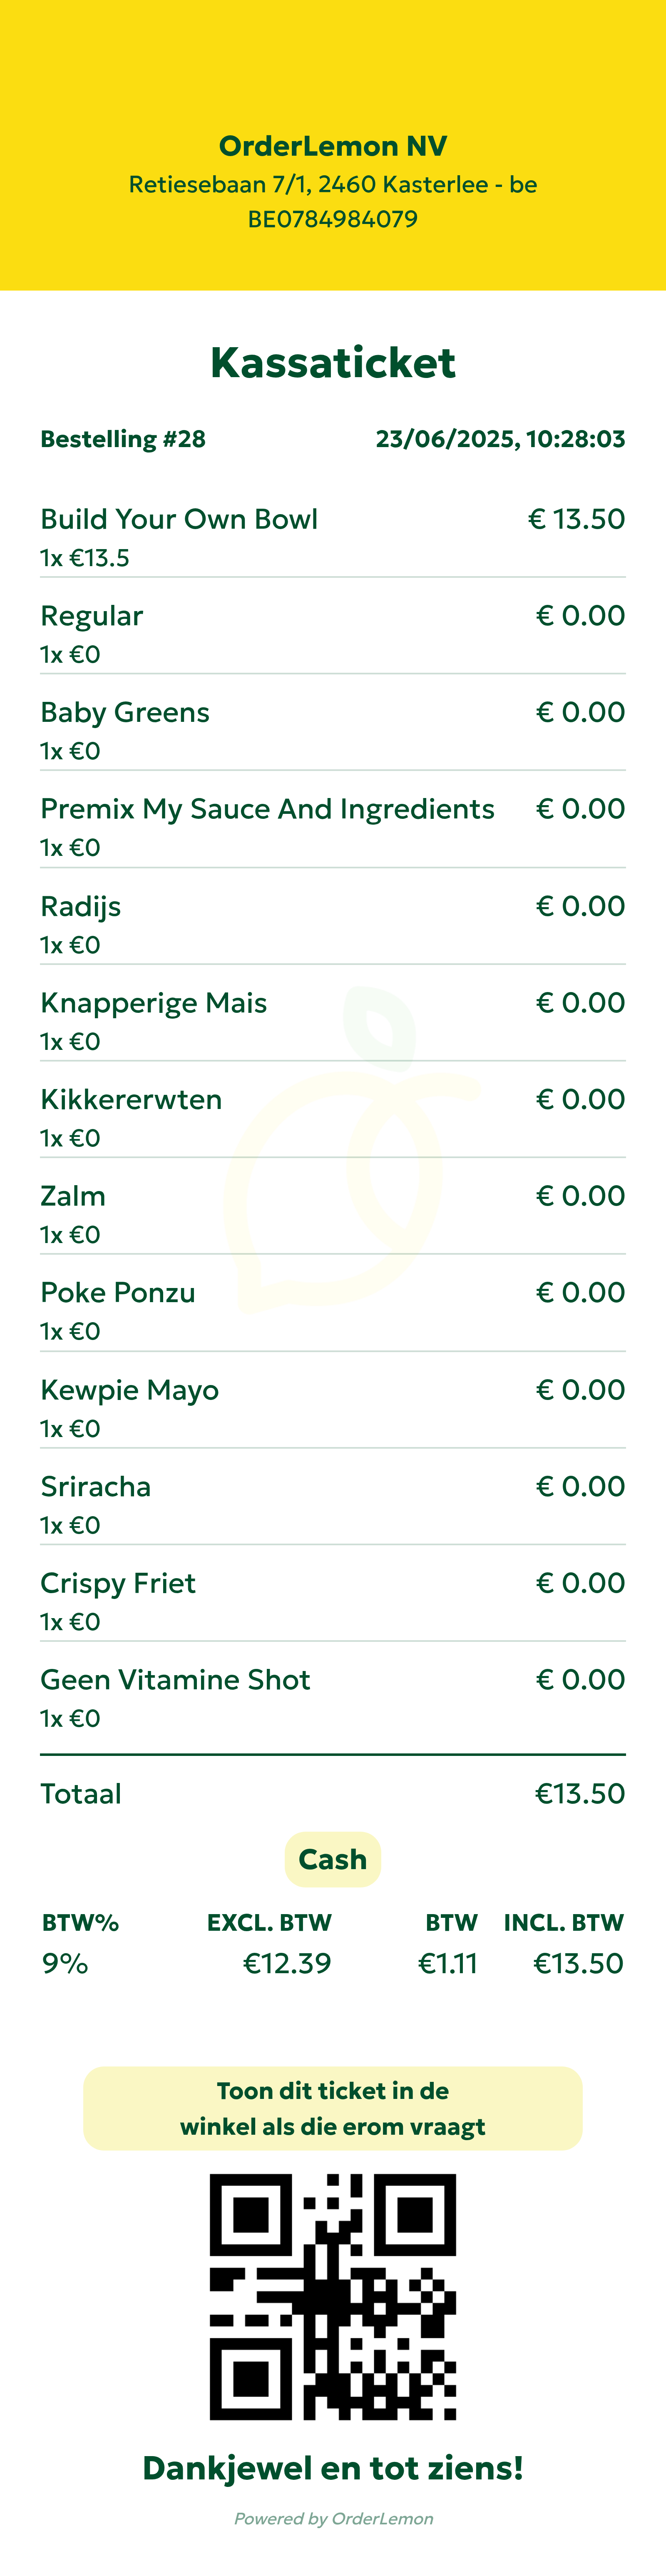Click the Kewpie Mayo line item

[129, 1390]
